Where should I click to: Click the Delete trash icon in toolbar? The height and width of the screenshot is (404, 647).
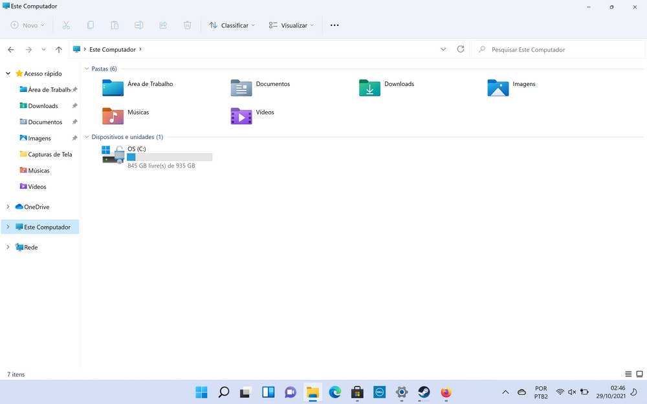187,25
